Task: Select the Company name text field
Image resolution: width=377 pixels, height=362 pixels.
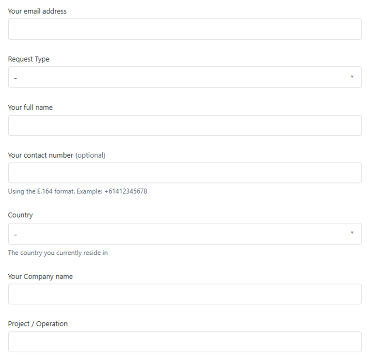Action: pyautogui.click(x=184, y=294)
